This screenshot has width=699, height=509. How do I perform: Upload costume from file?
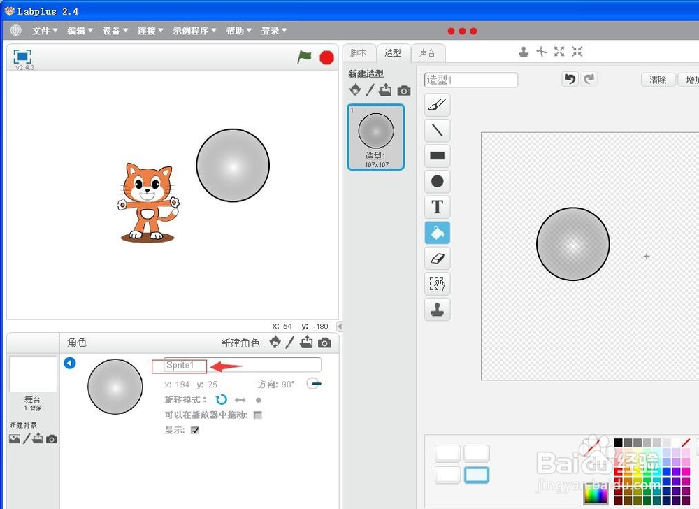click(x=385, y=90)
